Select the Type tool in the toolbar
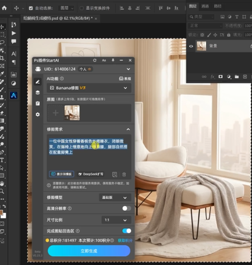The width and height of the screenshot is (252, 265). pos(2,160)
